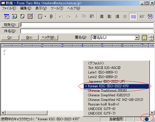Click the paperclip attach file icon

(x=51, y=16)
